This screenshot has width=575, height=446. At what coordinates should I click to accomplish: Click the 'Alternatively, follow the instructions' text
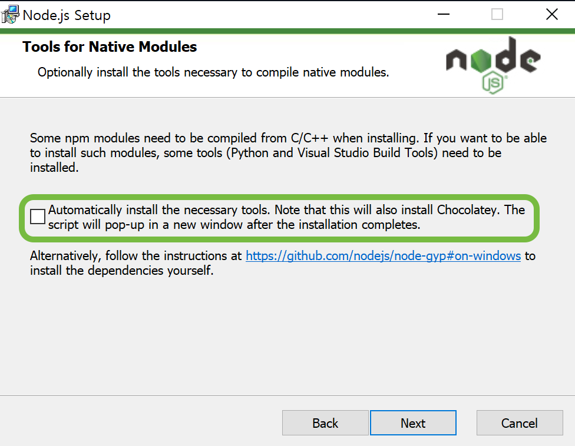pos(136,255)
